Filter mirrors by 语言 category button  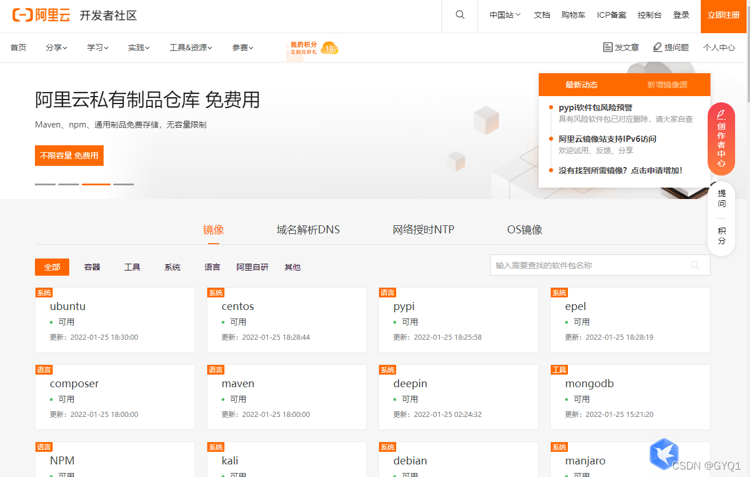(212, 267)
